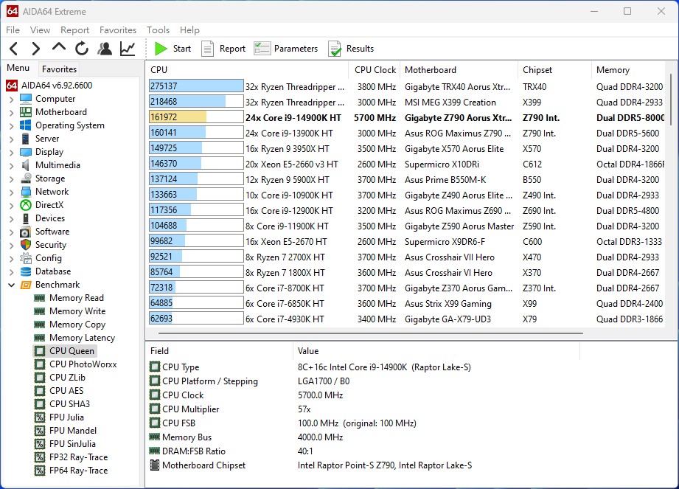This screenshot has width=679, height=489.
Task: Open the Tools menu
Action: [x=158, y=30]
